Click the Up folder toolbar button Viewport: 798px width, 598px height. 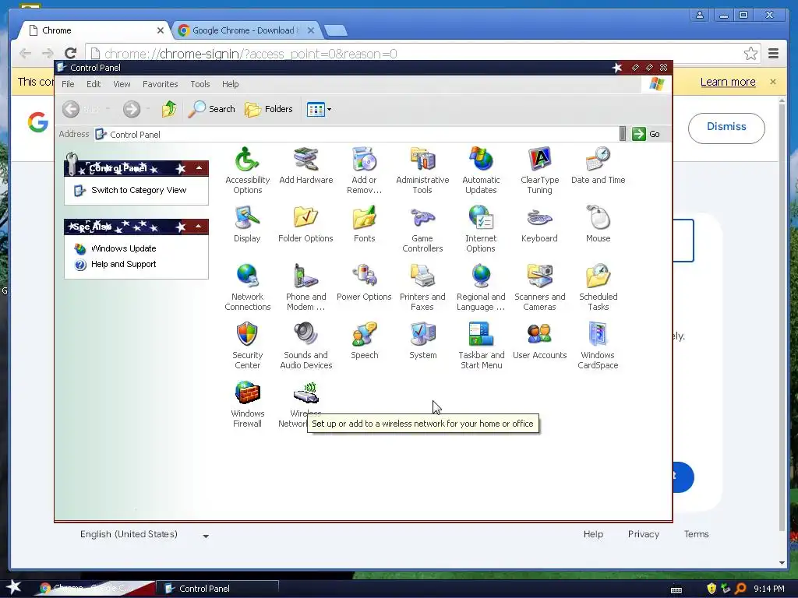[x=169, y=109]
